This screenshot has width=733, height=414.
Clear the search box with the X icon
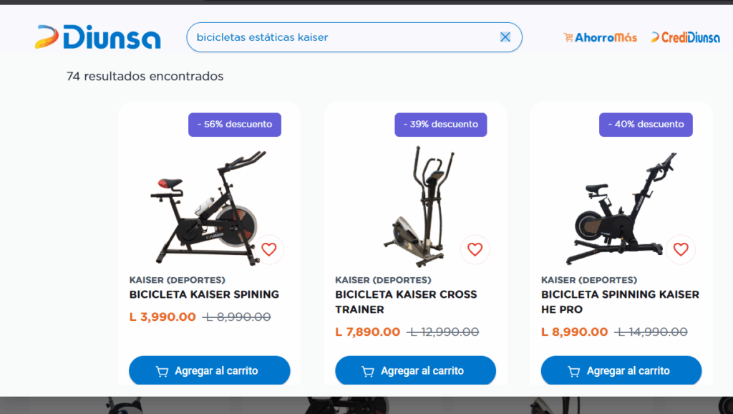point(505,37)
